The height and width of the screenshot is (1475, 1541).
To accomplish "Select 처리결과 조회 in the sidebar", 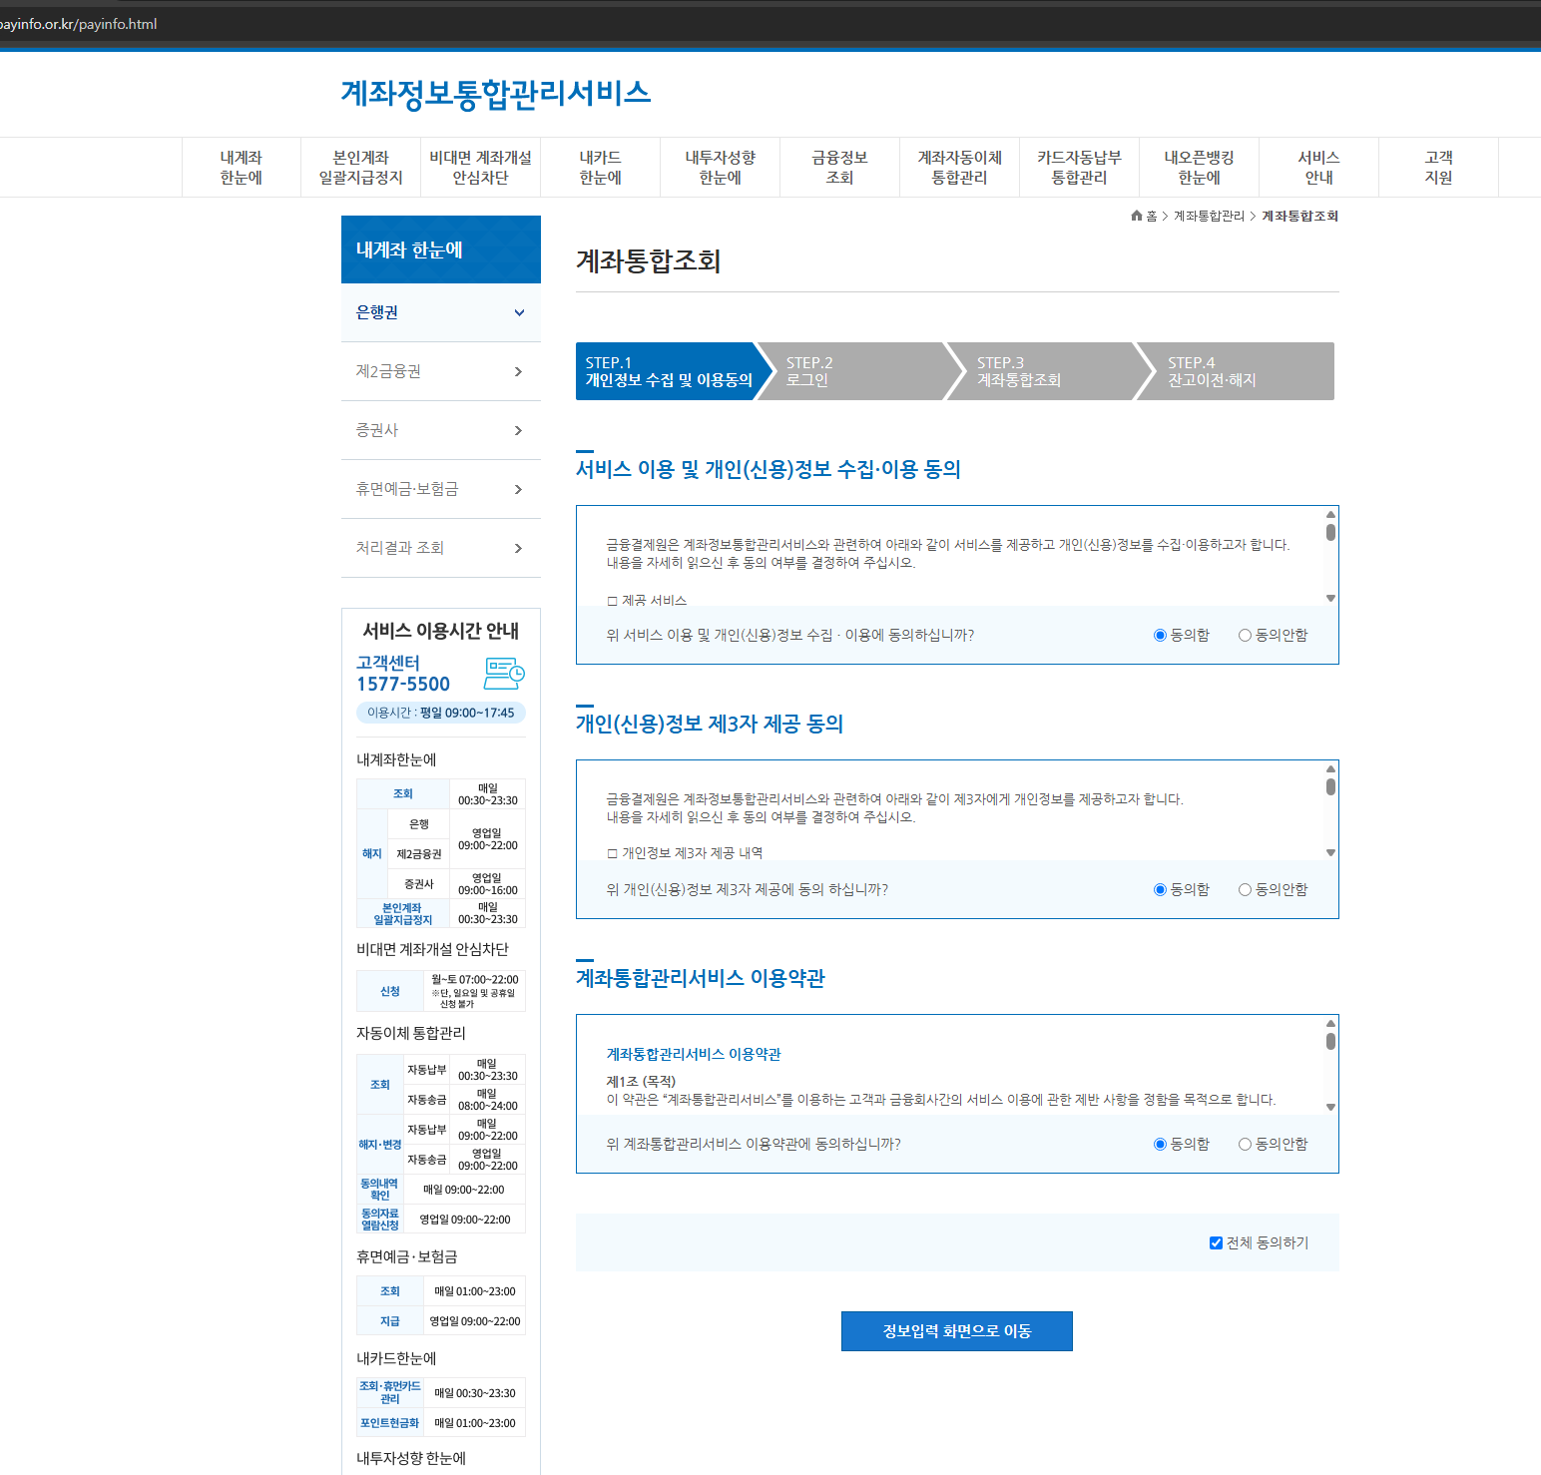I will tap(440, 547).
